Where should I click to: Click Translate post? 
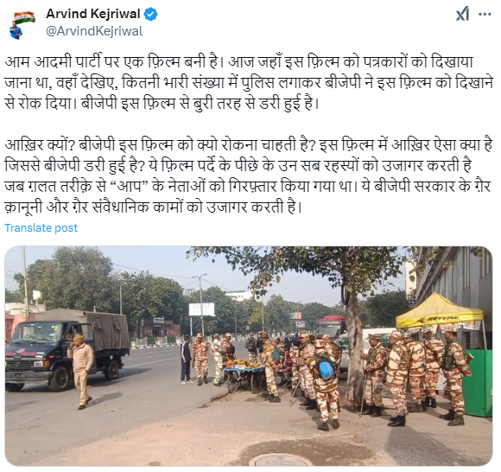tap(41, 228)
